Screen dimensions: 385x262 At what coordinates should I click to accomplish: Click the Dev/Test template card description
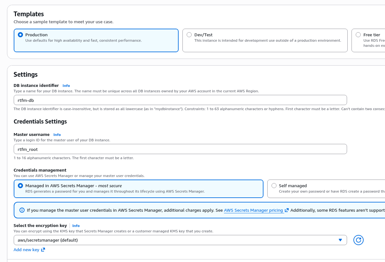[267, 41]
